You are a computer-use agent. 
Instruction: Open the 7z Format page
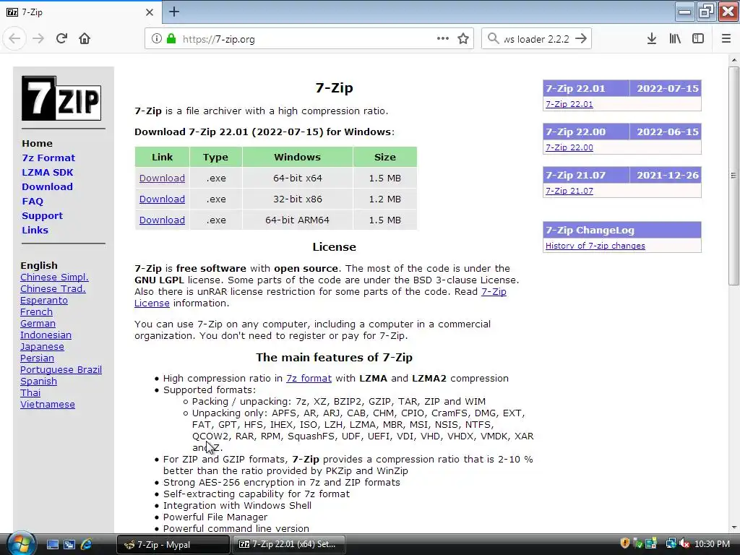(48, 158)
